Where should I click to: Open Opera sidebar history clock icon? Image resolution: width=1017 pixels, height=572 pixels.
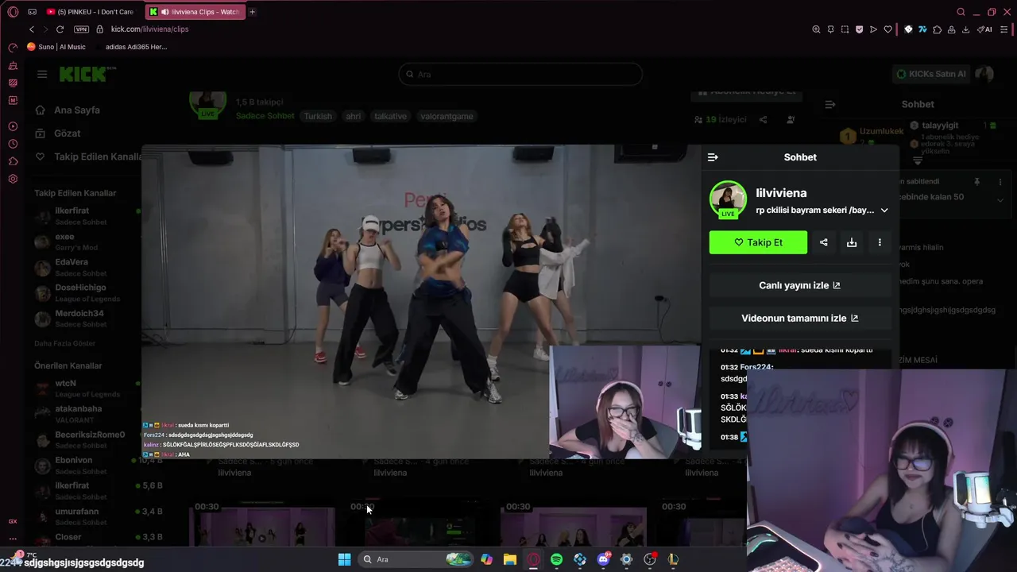pos(13,144)
